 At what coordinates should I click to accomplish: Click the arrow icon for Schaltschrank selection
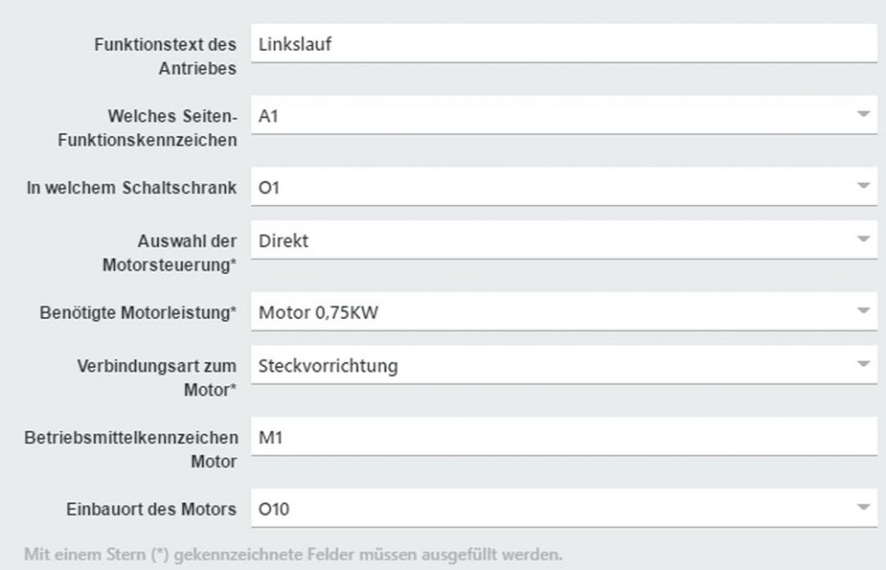point(863,186)
